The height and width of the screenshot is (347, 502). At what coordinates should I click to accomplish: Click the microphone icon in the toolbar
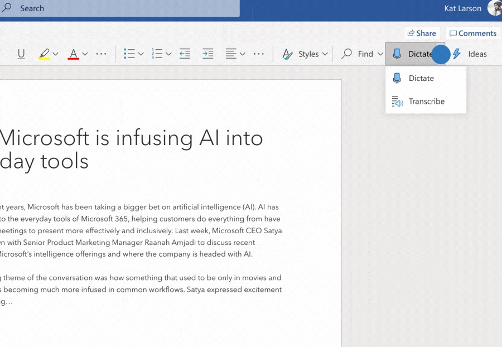pyautogui.click(x=397, y=54)
